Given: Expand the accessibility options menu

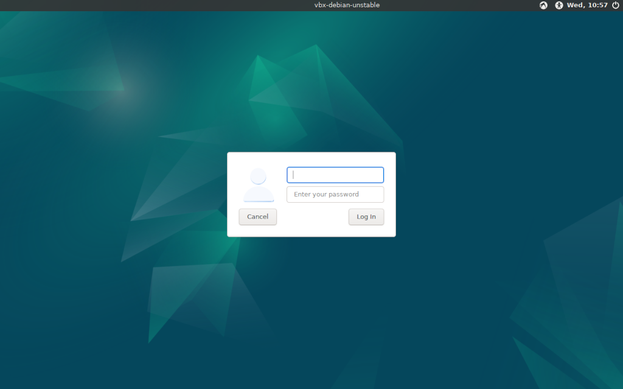Looking at the screenshot, I should (x=559, y=5).
